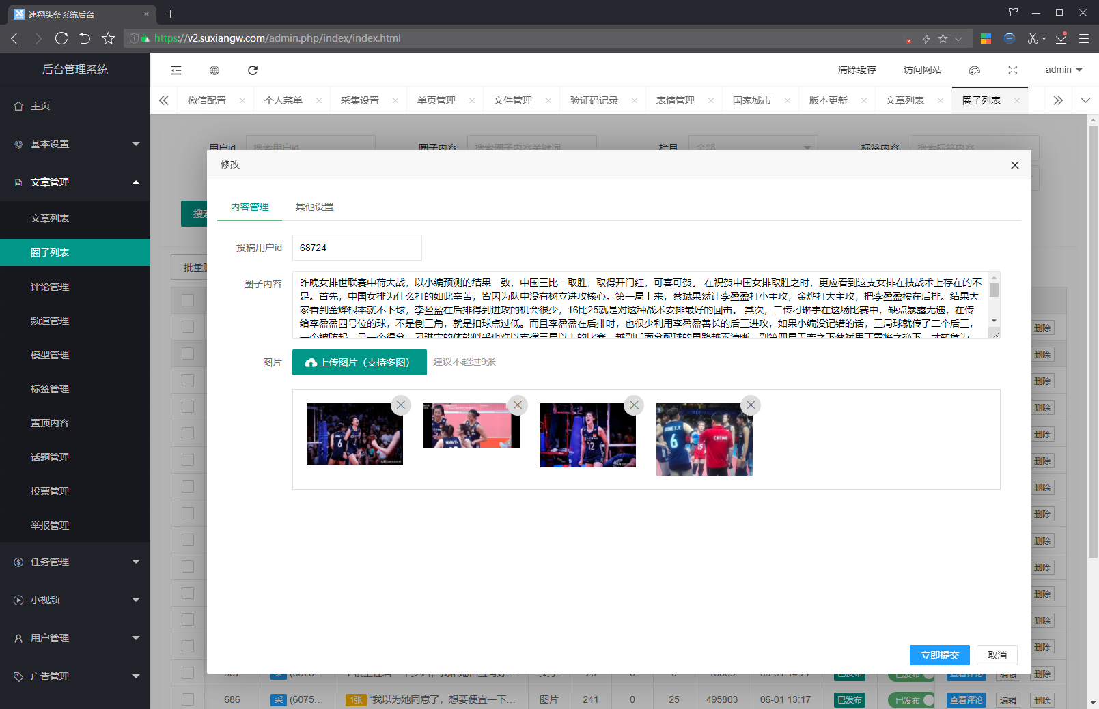
Task: Click 编辑 in row 686
Action: [x=1008, y=700]
